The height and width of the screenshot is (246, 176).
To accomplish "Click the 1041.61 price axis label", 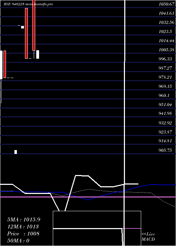I will 166,13.
